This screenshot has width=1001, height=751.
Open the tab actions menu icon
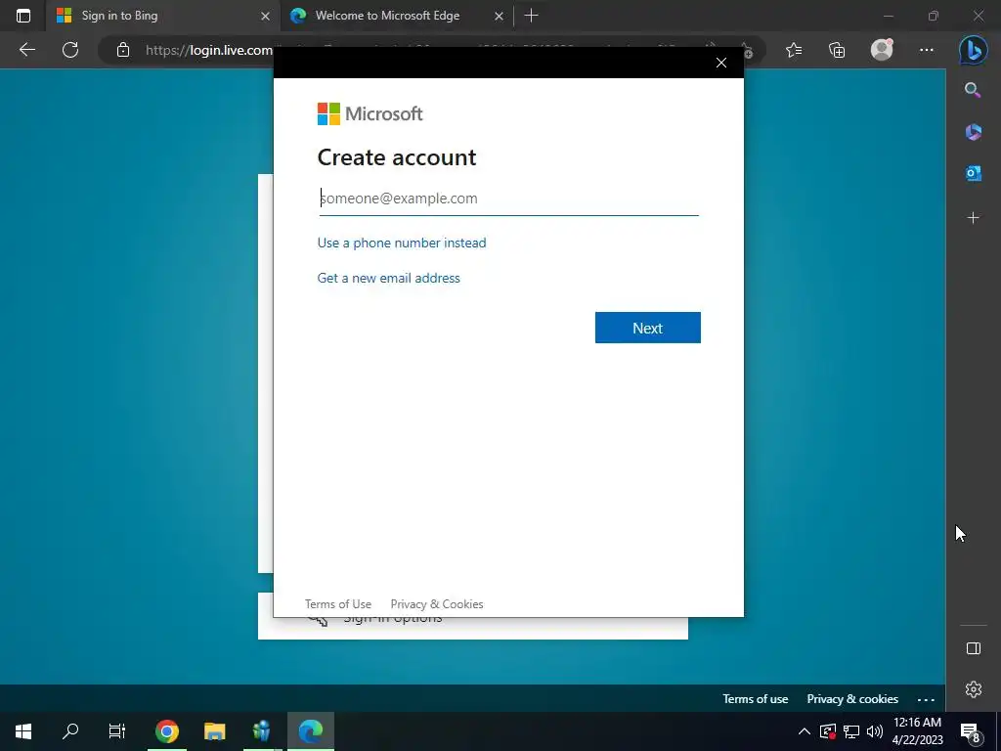23,16
